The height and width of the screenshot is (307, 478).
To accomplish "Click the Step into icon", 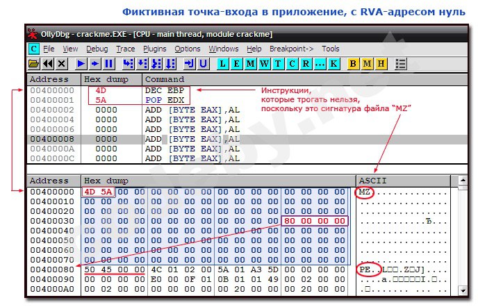I will click(128, 64).
